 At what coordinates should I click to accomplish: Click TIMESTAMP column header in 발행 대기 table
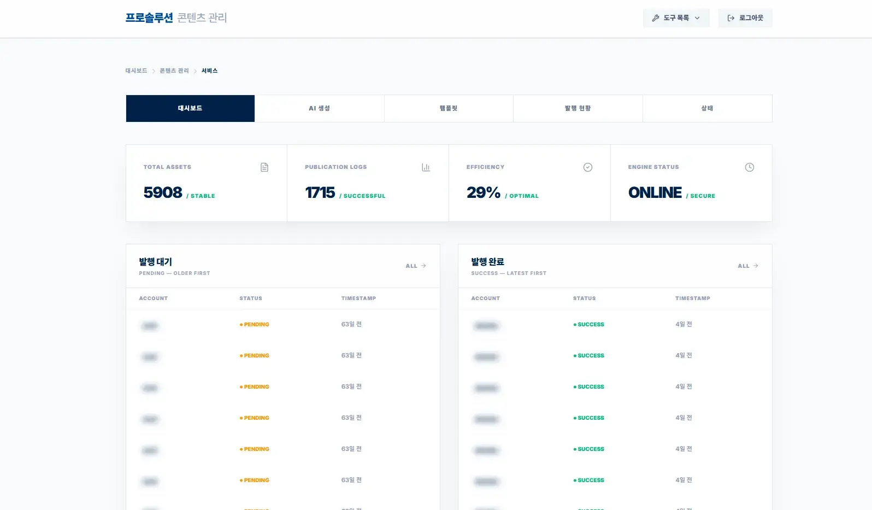click(359, 298)
